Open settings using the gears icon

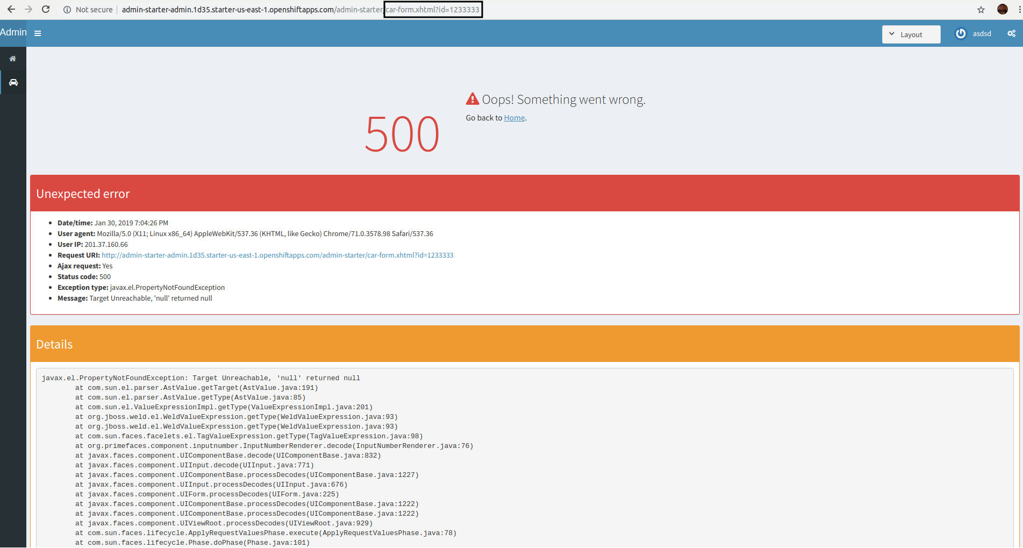tap(1012, 33)
